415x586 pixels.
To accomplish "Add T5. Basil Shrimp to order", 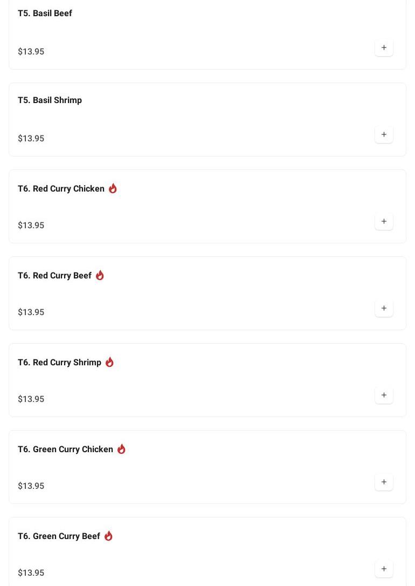I will (384, 134).
